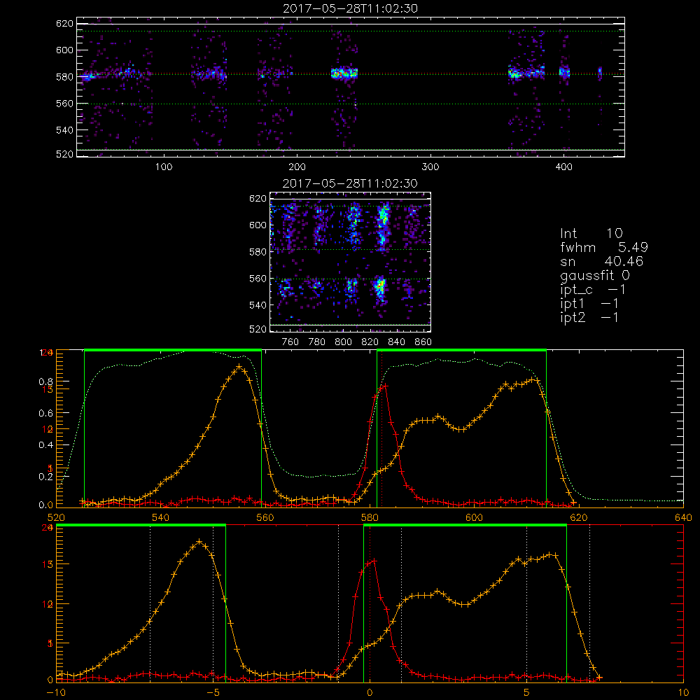Click the top plot title 2017-05-28T11:02:30
Viewport: 700px width, 700px height.
coord(351,8)
